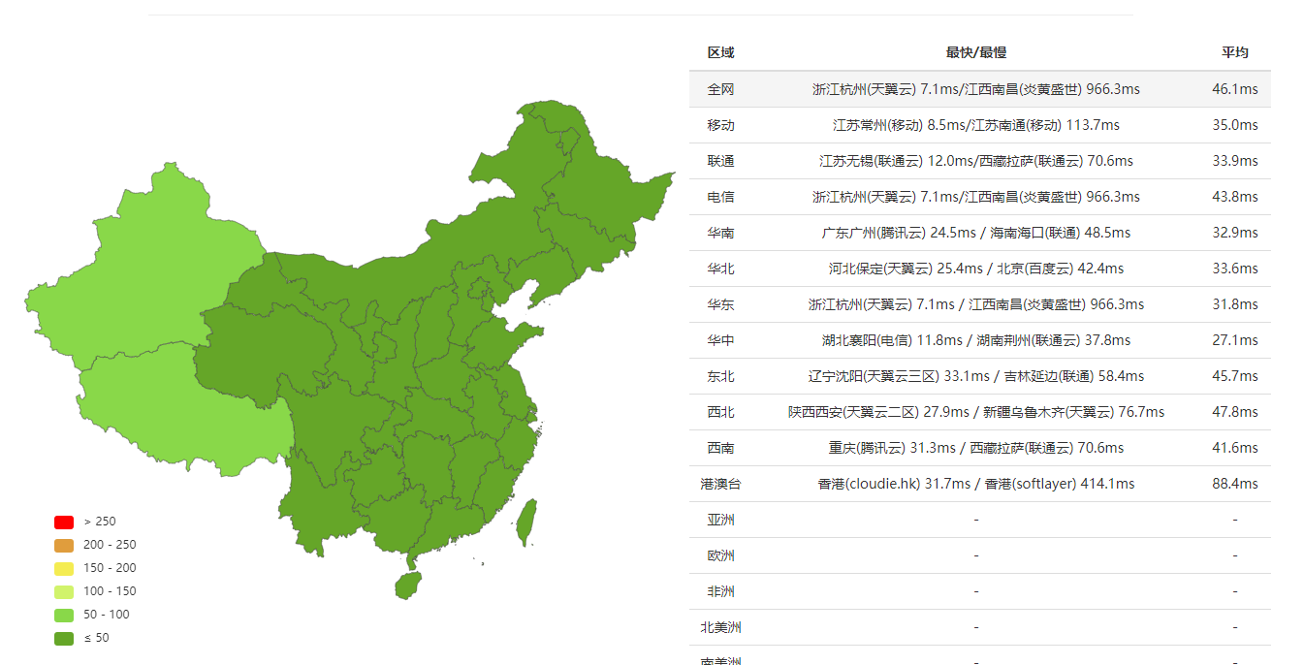Select the 非洲 row label
Image resolution: width=1304 pixels, height=665 pixels.
720,591
